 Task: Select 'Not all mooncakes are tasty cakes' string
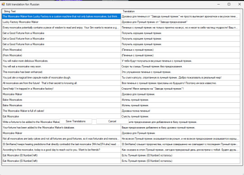click(61, 138)
